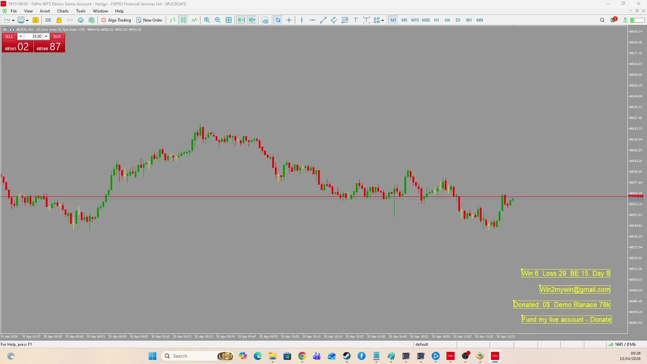Switch to H1 timeframe
The width and height of the screenshot is (647, 364).
pyautogui.click(x=436, y=20)
